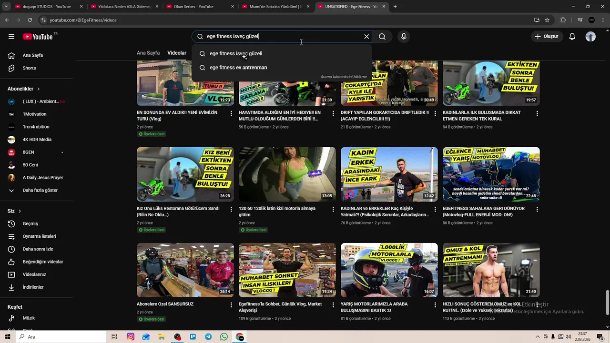Open the tab search dropdown arrow
The width and height of the screenshot is (610, 343).
6,7
